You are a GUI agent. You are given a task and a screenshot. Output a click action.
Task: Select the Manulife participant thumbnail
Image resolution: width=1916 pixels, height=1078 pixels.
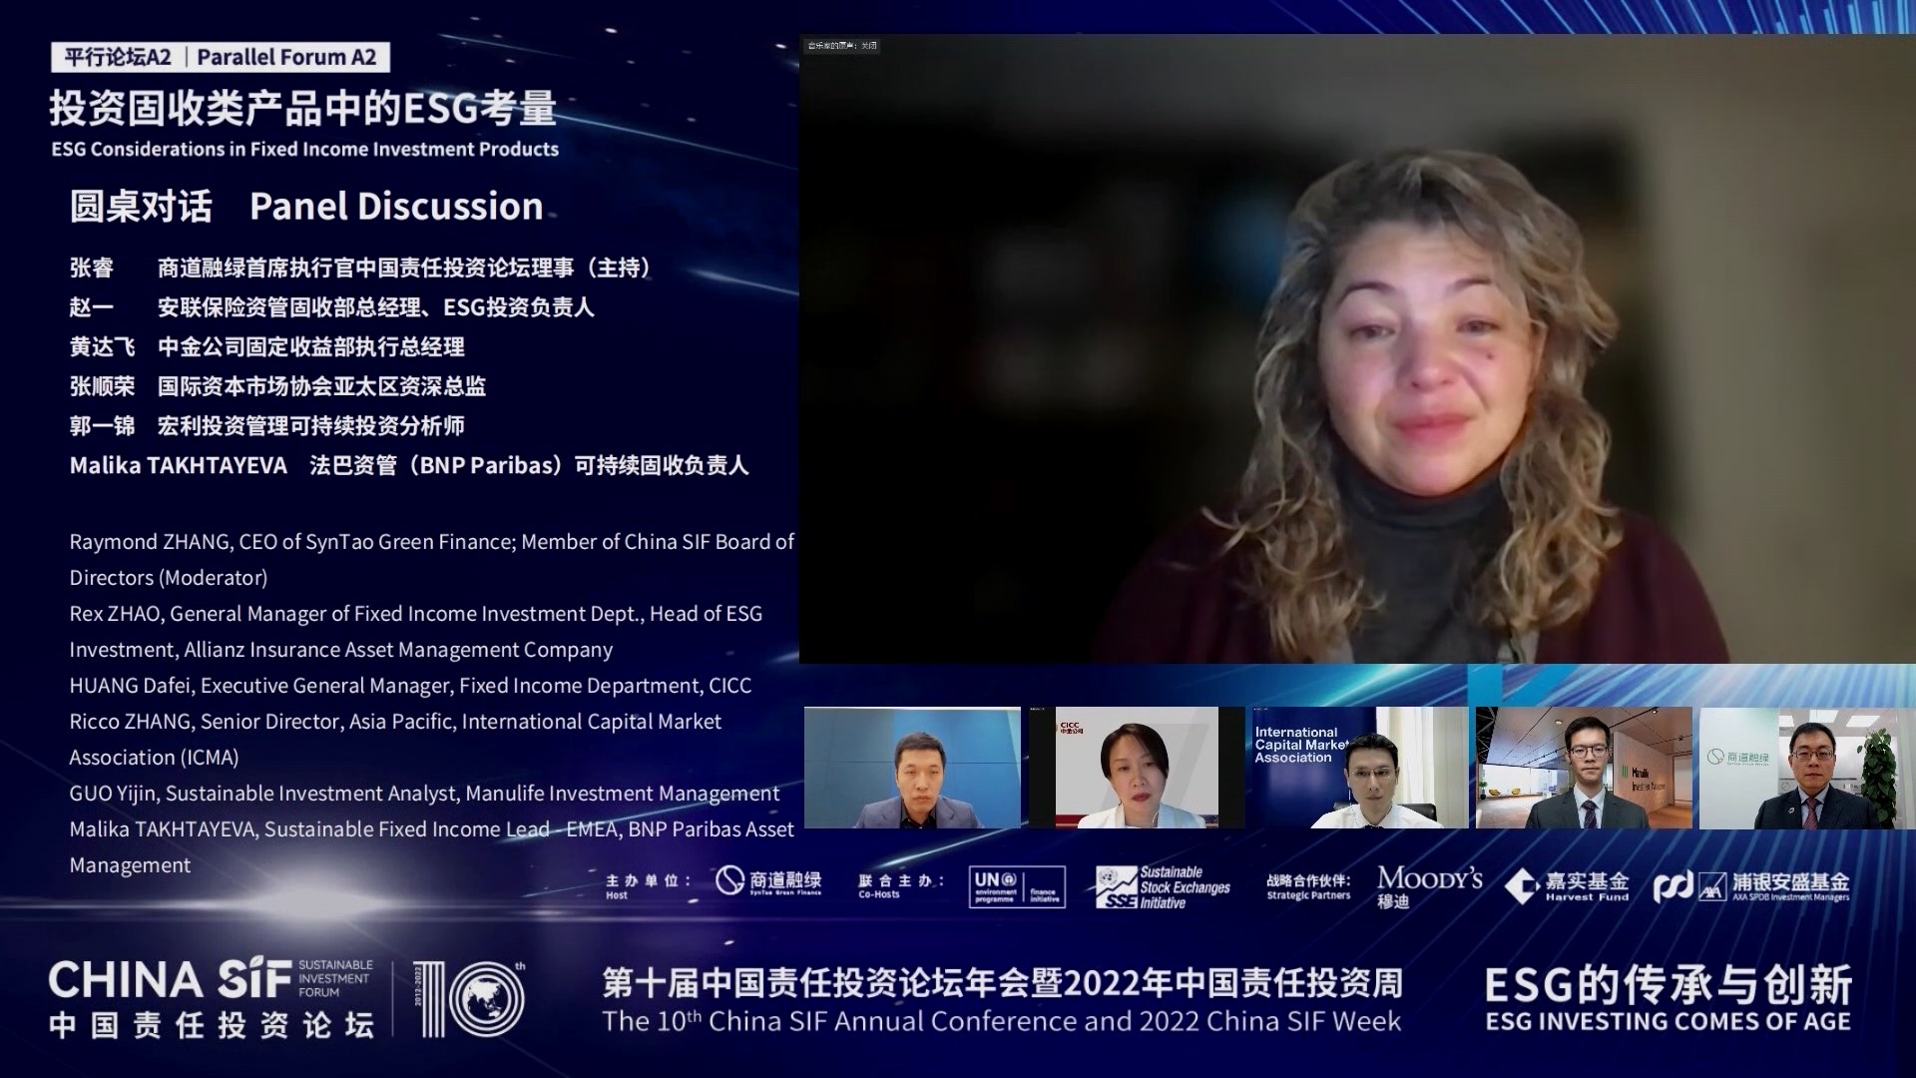[x=1584, y=768]
